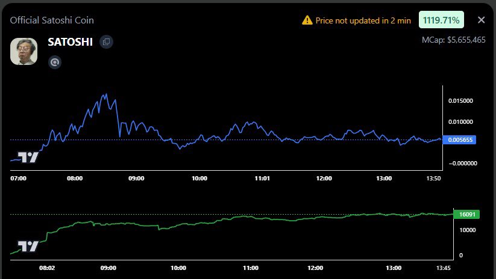Click the 13:45 time label on lower chart
Screen dimensions: 496x279
click(443, 268)
